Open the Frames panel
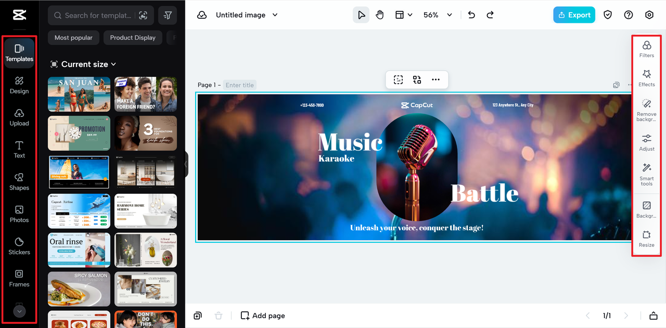Image resolution: width=666 pixels, height=328 pixels. (x=19, y=279)
